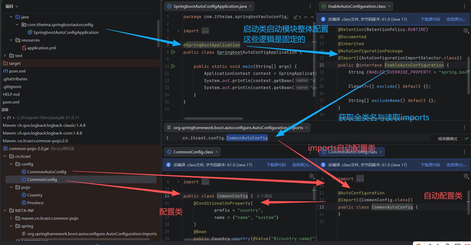Click the info icon in EnableAutoConfiguration decompile banner
This screenshot has width=471, height=245.
[x=323, y=19]
